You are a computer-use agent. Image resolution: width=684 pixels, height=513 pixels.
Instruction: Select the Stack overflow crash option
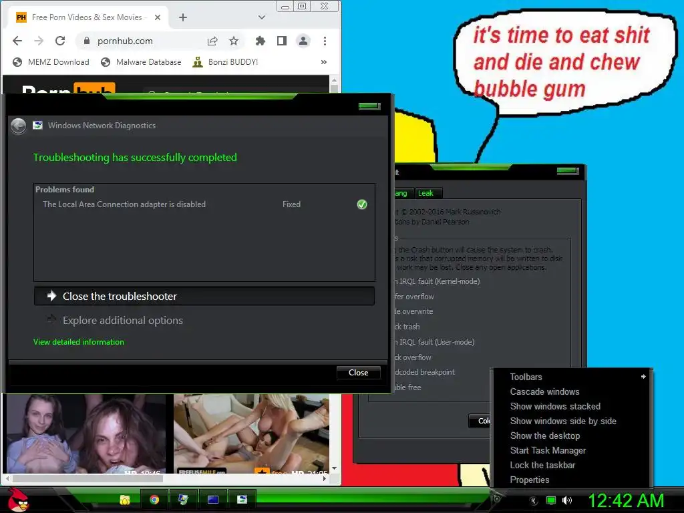click(x=413, y=357)
